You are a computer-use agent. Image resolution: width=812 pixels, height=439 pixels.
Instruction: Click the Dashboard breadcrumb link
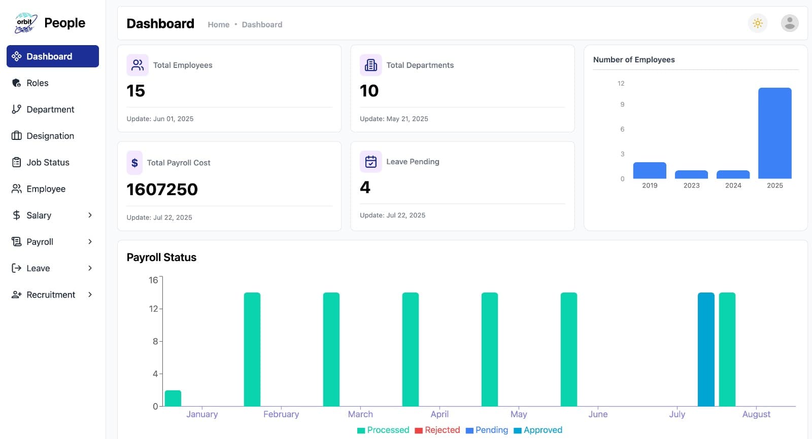pos(262,24)
